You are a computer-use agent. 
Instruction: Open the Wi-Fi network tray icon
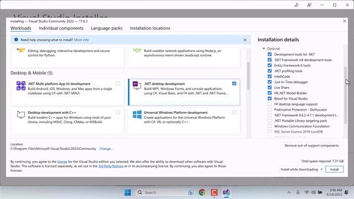[306, 192]
